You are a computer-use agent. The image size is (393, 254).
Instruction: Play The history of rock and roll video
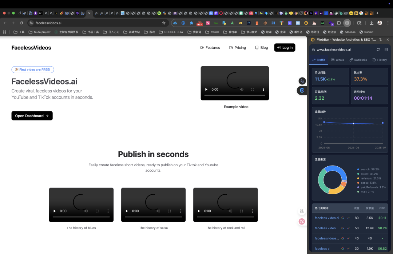click(199, 211)
